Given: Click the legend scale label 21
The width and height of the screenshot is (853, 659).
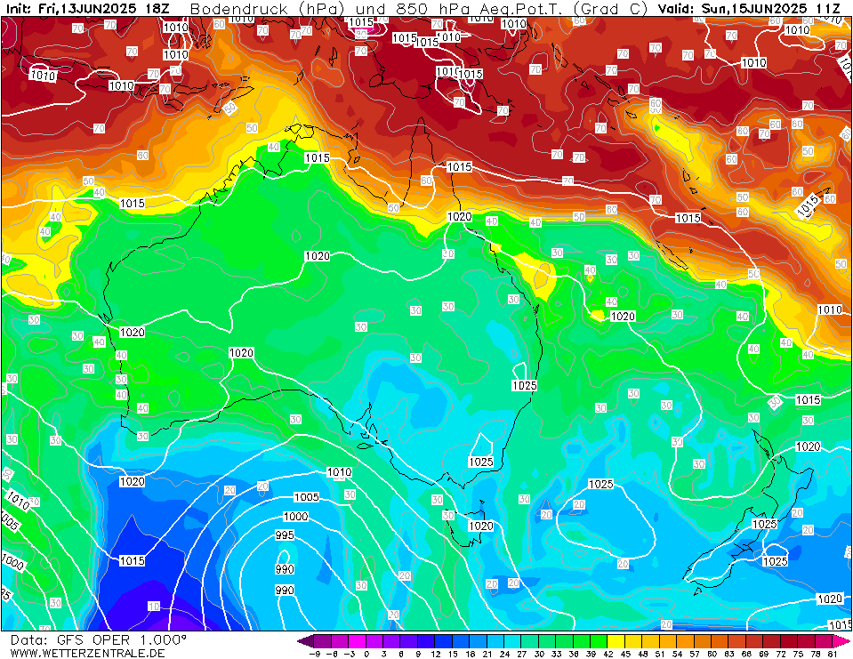Looking at the screenshot, I should (487, 654).
